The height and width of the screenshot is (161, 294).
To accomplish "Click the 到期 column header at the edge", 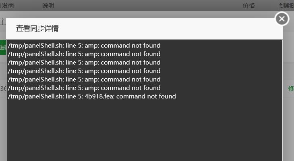I will pos(286,6).
